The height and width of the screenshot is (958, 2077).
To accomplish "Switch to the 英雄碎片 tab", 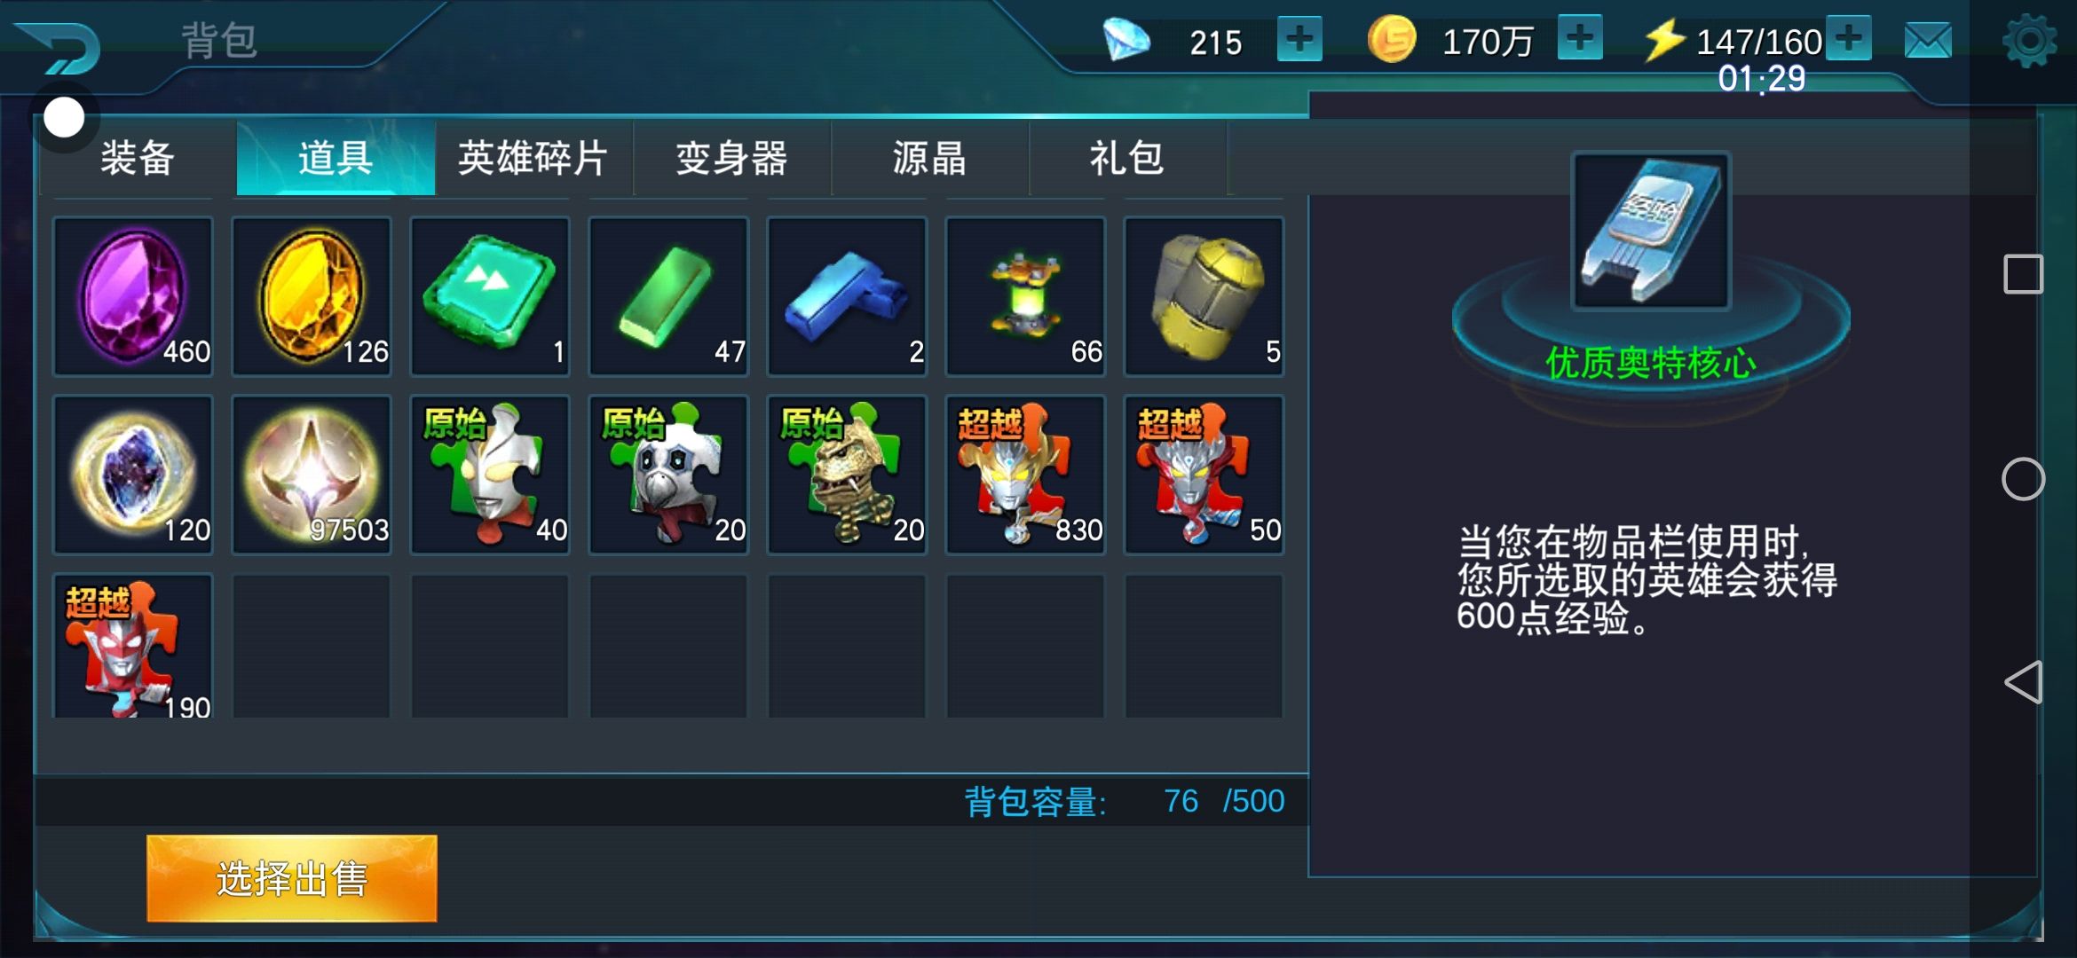I will click(533, 158).
